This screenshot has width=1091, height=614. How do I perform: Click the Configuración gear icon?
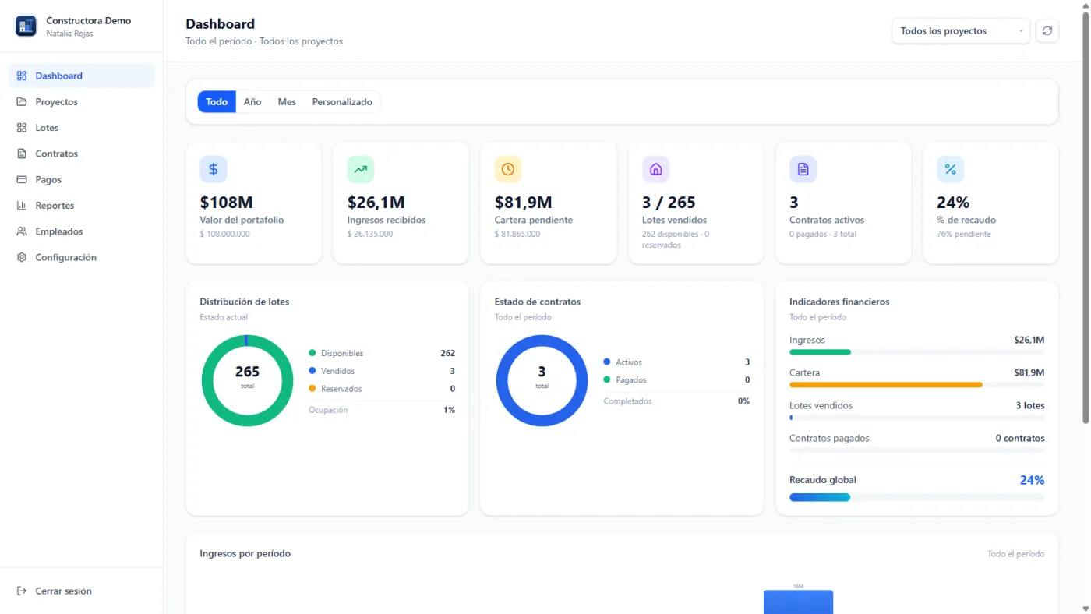[x=22, y=257]
